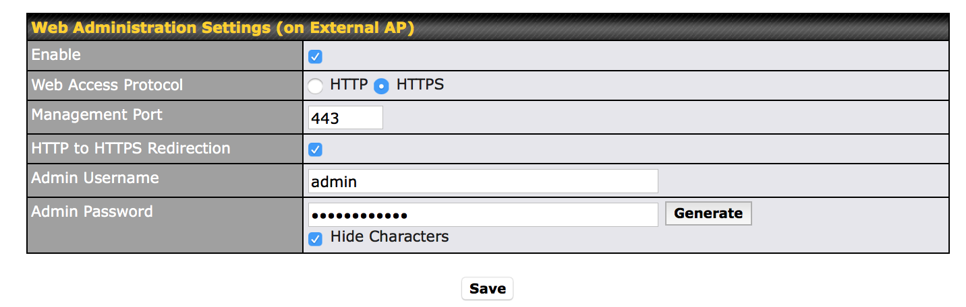Click the "HTTPS" text beside its radio

coord(420,86)
